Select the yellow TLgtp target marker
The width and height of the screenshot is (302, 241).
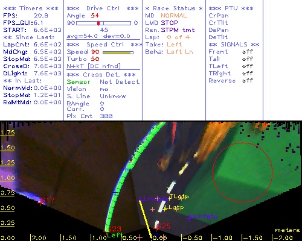[179, 196]
